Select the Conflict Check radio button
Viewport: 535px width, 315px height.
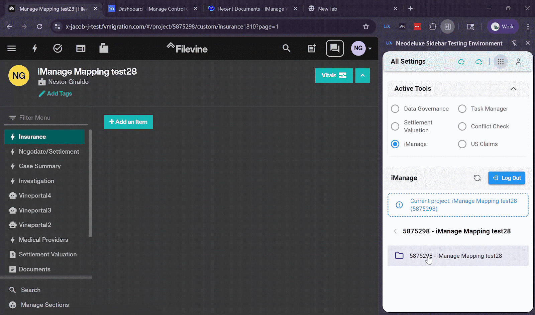462,127
